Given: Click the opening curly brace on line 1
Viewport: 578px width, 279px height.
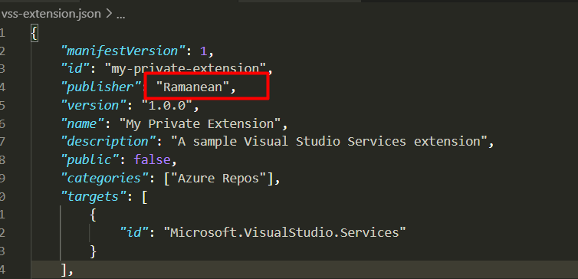Looking at the screenshot, I should pyautogui.click(x=34, y=34).
